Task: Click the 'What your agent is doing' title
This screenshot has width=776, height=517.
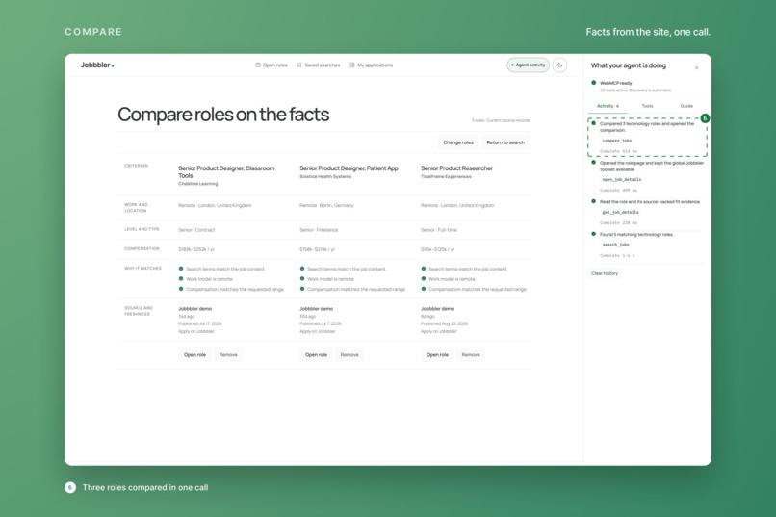Action: (628, 65)
